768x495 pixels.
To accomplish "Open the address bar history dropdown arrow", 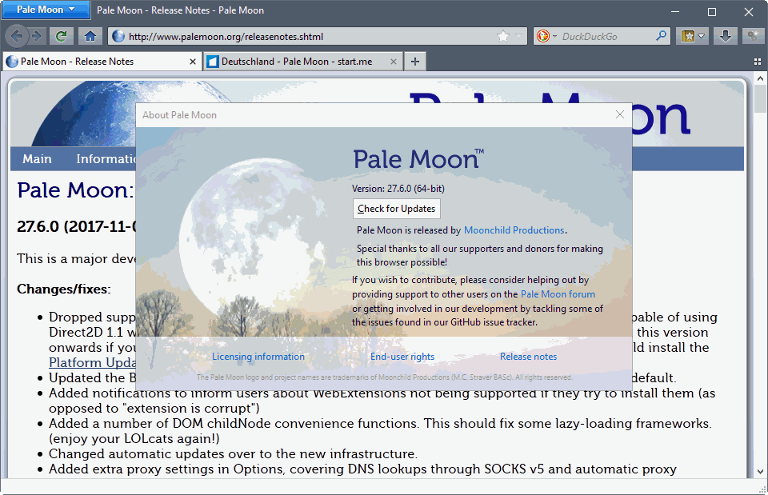I will tap(519, 36).
